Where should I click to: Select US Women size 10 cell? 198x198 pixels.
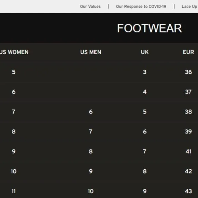[14, 171]
